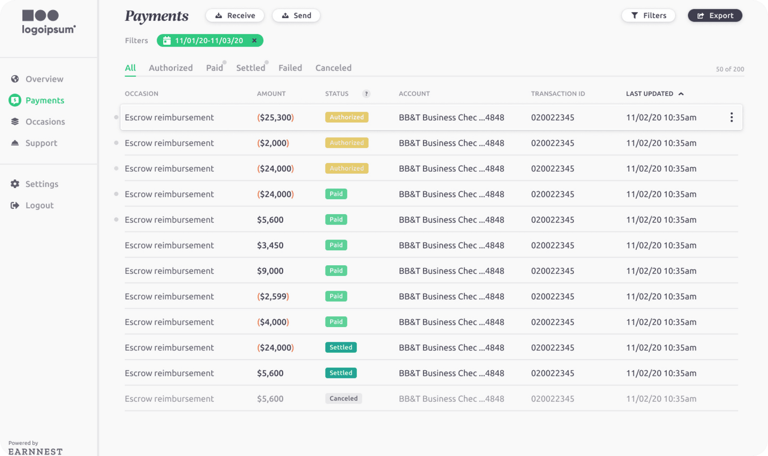Click the Logout arrow icon
Viewport: 768px width, 456px height.
[x=15, y=205]
